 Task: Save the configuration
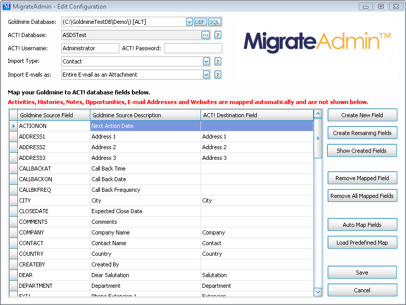pos(362,273)
